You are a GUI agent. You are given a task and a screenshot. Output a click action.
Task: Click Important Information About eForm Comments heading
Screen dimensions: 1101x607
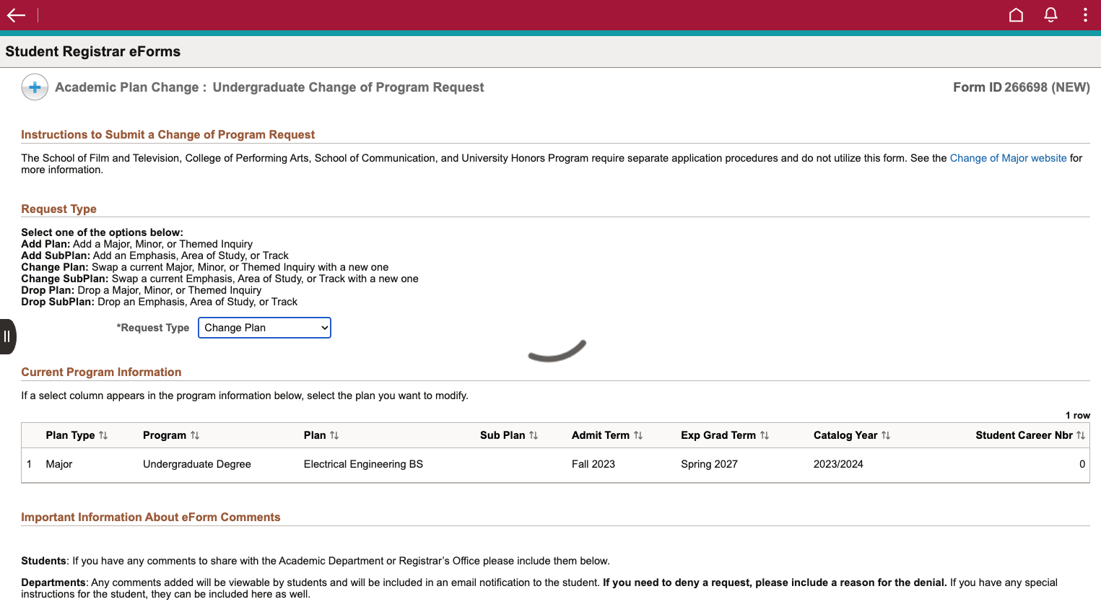(151, 518)
